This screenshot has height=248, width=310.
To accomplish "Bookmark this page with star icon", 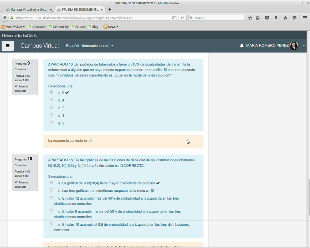I will point(250,18).
